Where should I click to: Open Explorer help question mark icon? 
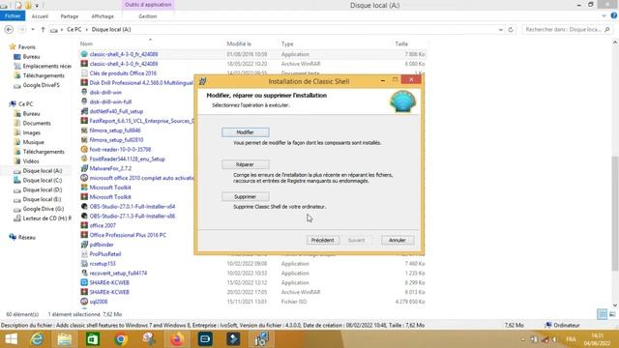[x=614, y=15]
